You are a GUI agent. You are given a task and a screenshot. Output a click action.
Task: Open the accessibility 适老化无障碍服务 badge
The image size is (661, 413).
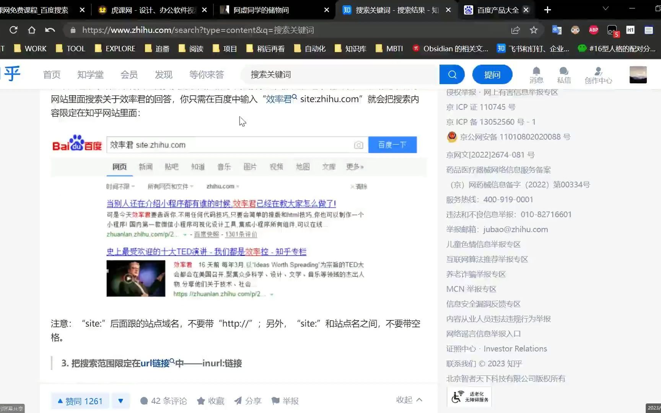pos(469,397)
